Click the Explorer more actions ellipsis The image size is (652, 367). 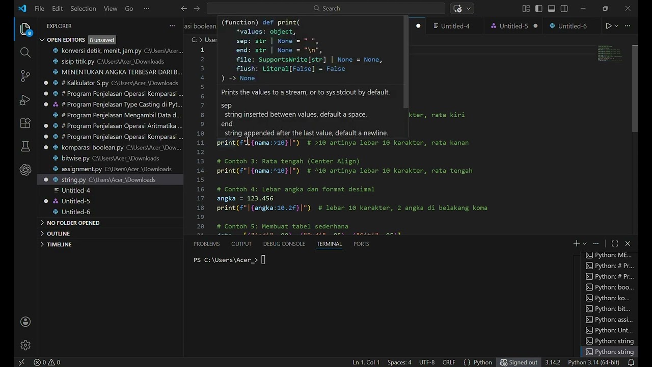172,26
